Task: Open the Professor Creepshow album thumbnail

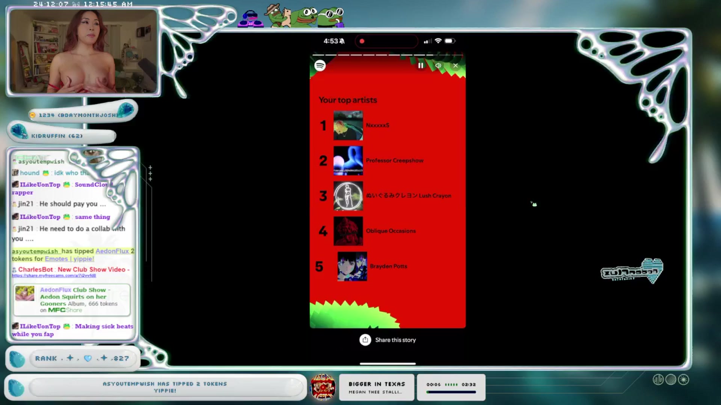Action: (348, 160)
